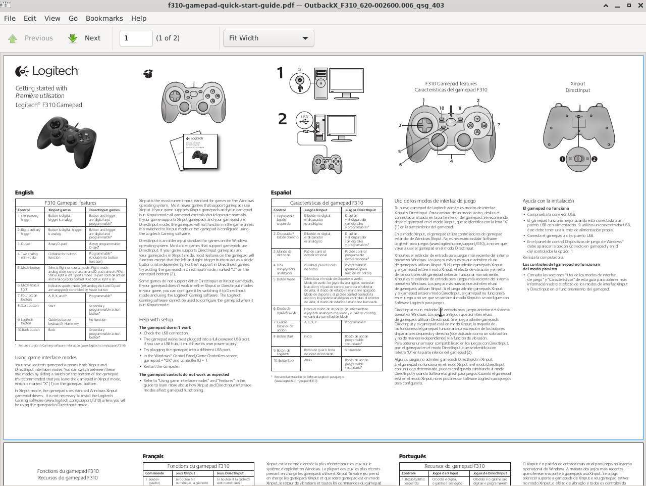Click the "English" section heading
646x486 pixels.
click(x=24, y=192)
